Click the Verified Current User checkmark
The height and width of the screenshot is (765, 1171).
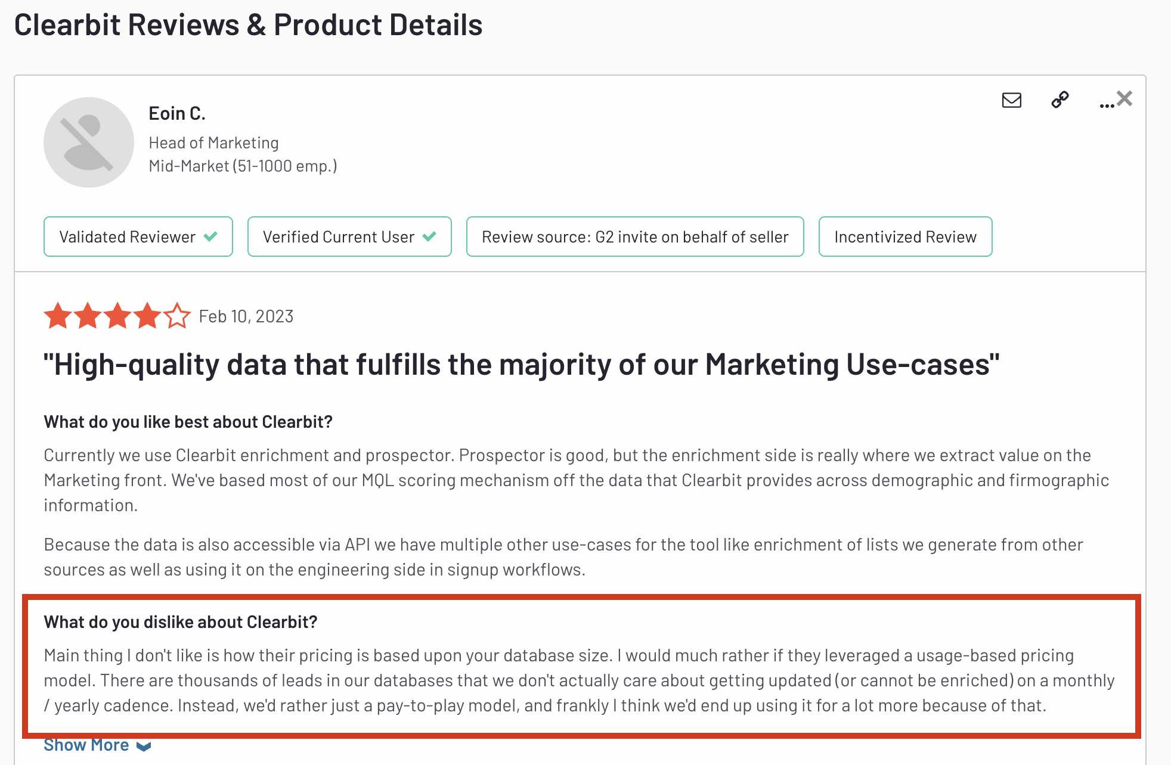[x=429, y=237]
